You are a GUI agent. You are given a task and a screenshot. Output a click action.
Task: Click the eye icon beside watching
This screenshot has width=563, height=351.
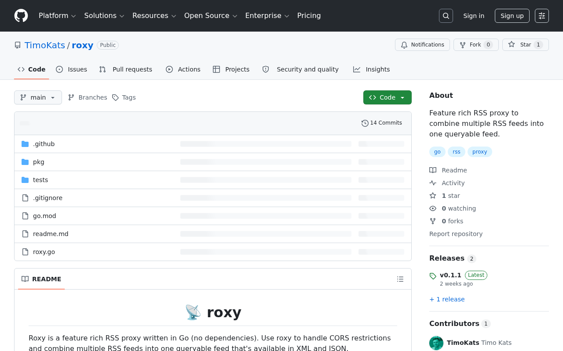click(433, 208)
